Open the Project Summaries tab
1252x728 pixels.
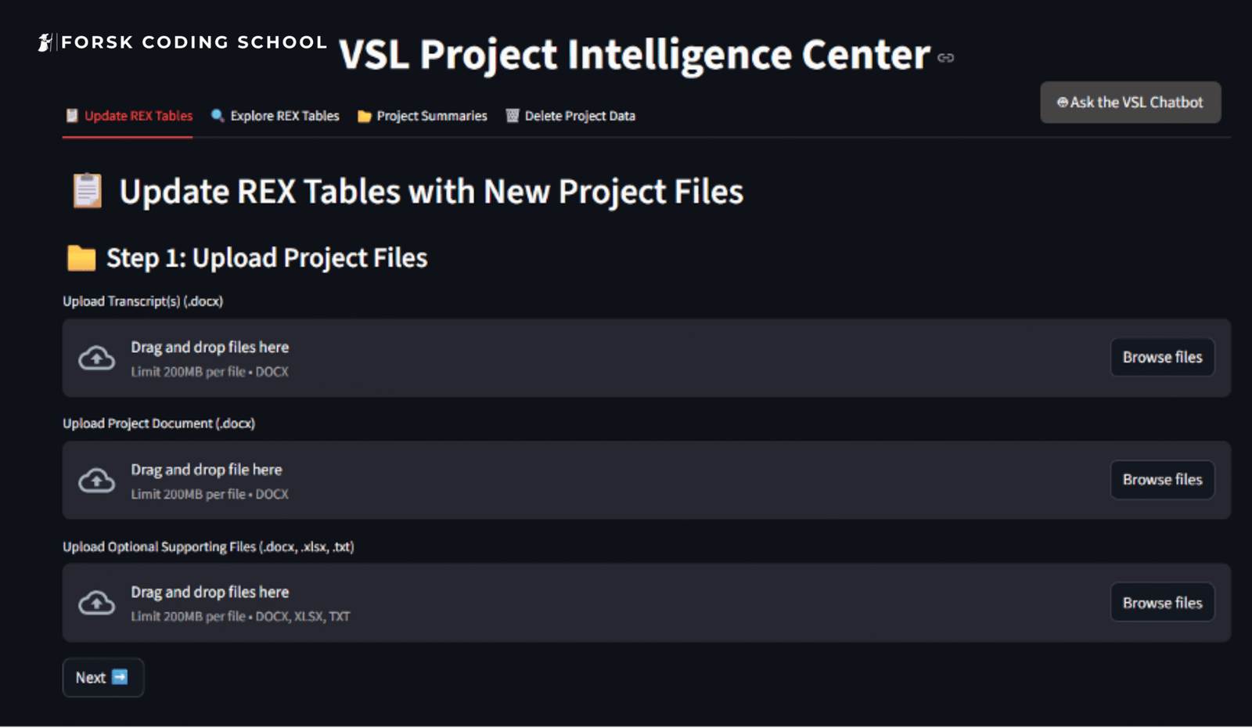click(x=423, y=116)
